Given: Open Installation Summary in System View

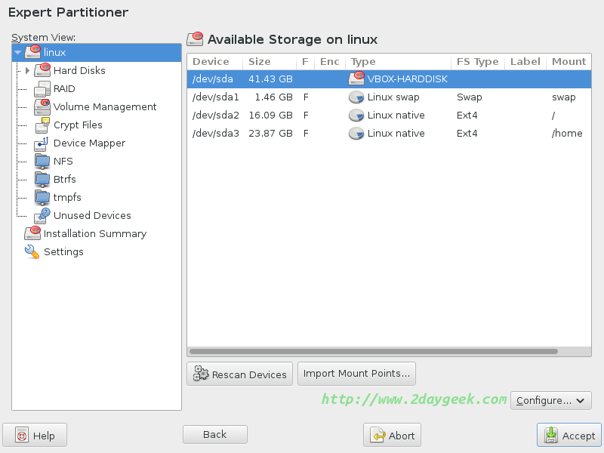Looking at the screenshot, I should tap(94, 234).
